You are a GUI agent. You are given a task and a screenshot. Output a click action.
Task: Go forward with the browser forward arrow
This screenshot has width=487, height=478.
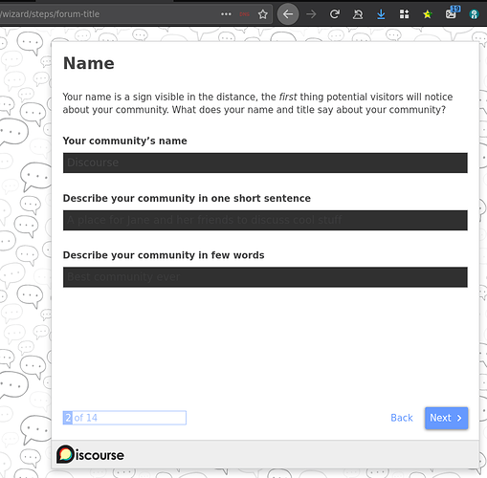click(311, 14)
